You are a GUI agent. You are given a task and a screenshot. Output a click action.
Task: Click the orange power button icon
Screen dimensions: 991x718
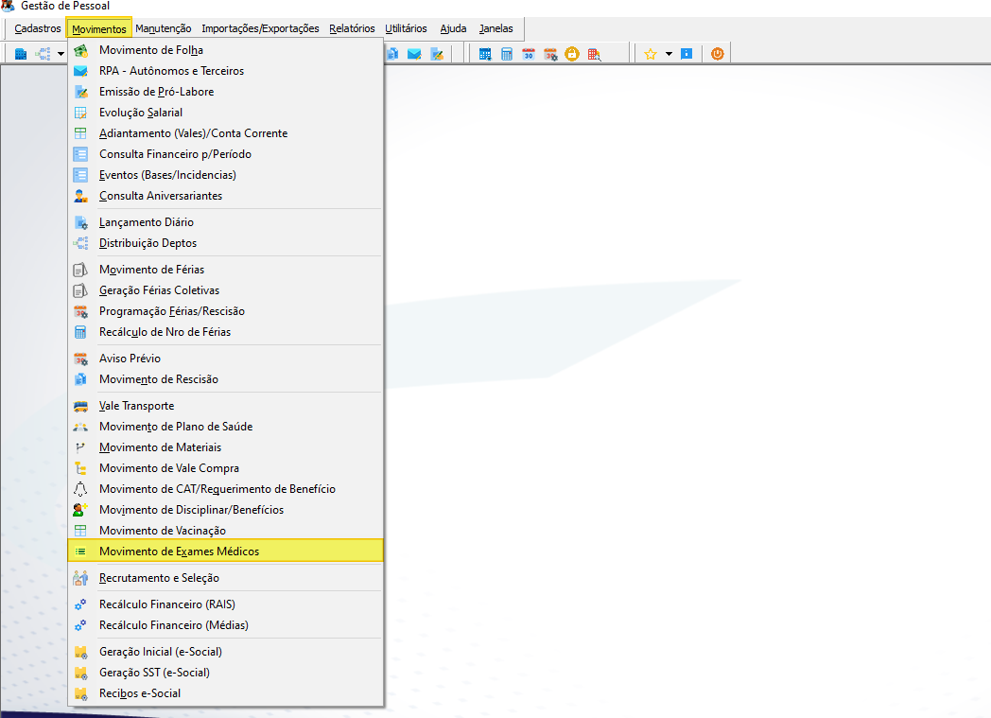pyautogui.click(x=718, y=54)
